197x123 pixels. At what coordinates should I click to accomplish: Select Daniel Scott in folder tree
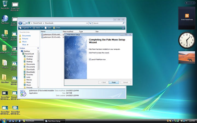point(29,54)
